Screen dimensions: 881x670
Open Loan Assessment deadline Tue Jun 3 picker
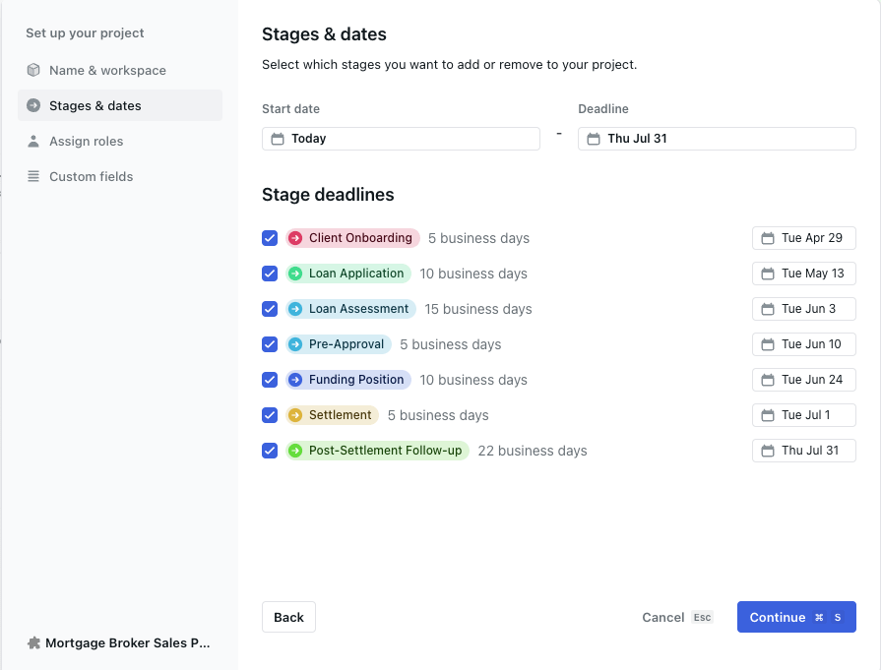point(803,309)
